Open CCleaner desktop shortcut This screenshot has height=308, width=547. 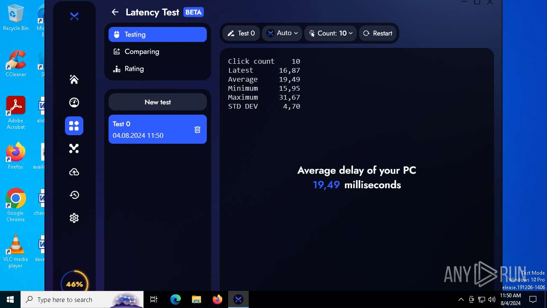(16, 64)
